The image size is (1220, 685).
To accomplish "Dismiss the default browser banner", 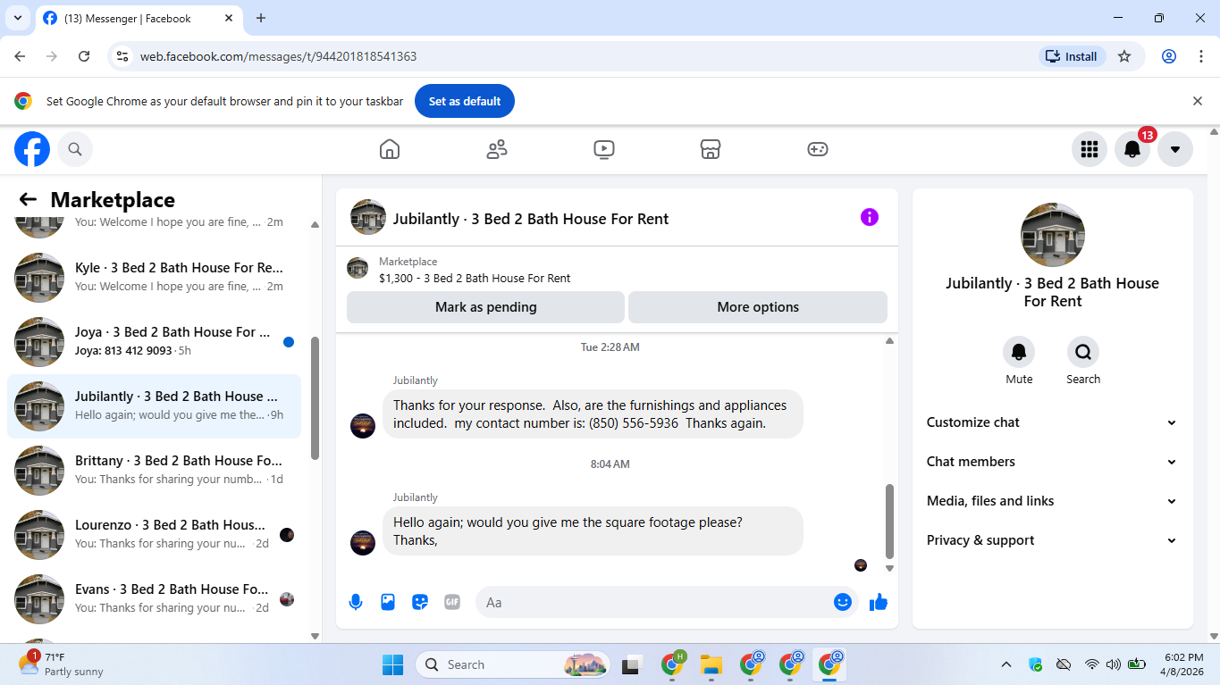I will tap(1198, 101).
